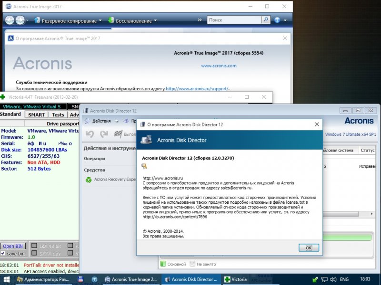The width and height of the screenshot is (381, 285).
Task: Switch to Acronis Disk Director taskbar button
Action: (191, 279)
